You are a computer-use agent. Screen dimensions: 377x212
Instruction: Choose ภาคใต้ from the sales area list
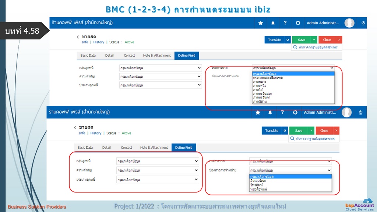click(x=293, y=90)
